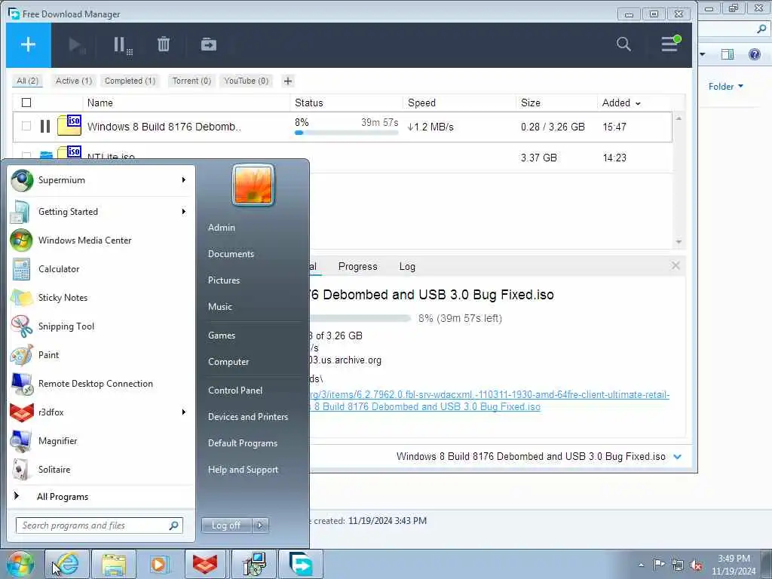Delete selected download with trash icon
This screenshot has width=772, height=579.
164,44
